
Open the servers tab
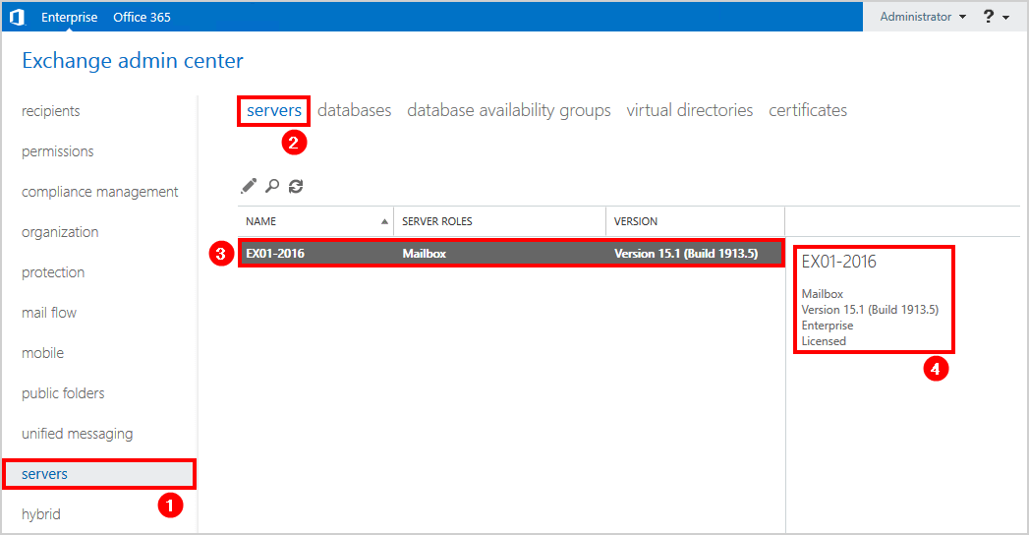(x=273, y=110)
